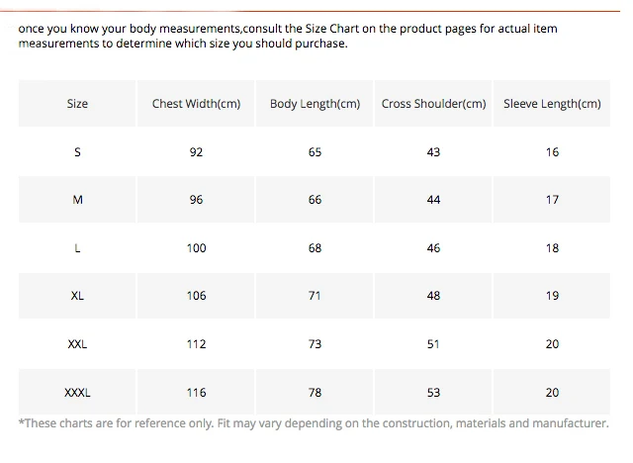Select the XXXL size row label
This screenshot has height=463, width=633.
77,393
